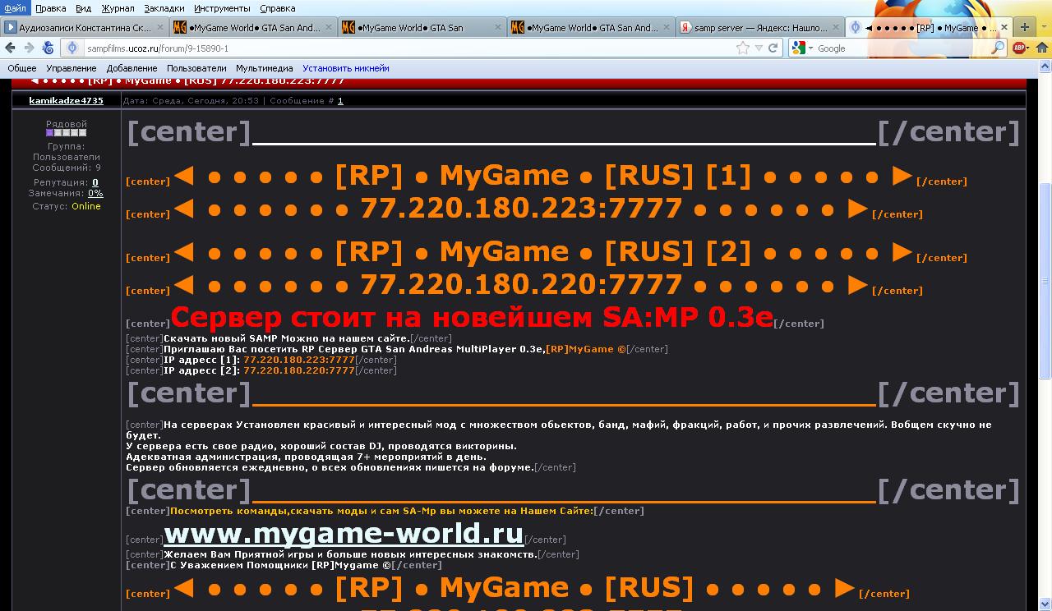Close the active [RP] MyGame tab

[1004, 27]
